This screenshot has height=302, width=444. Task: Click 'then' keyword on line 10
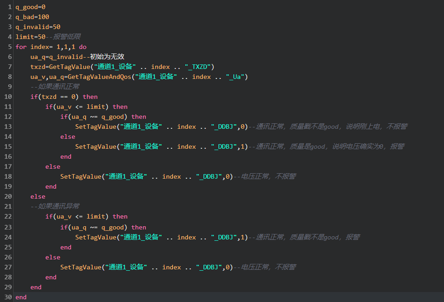click(x=90, y=97)
